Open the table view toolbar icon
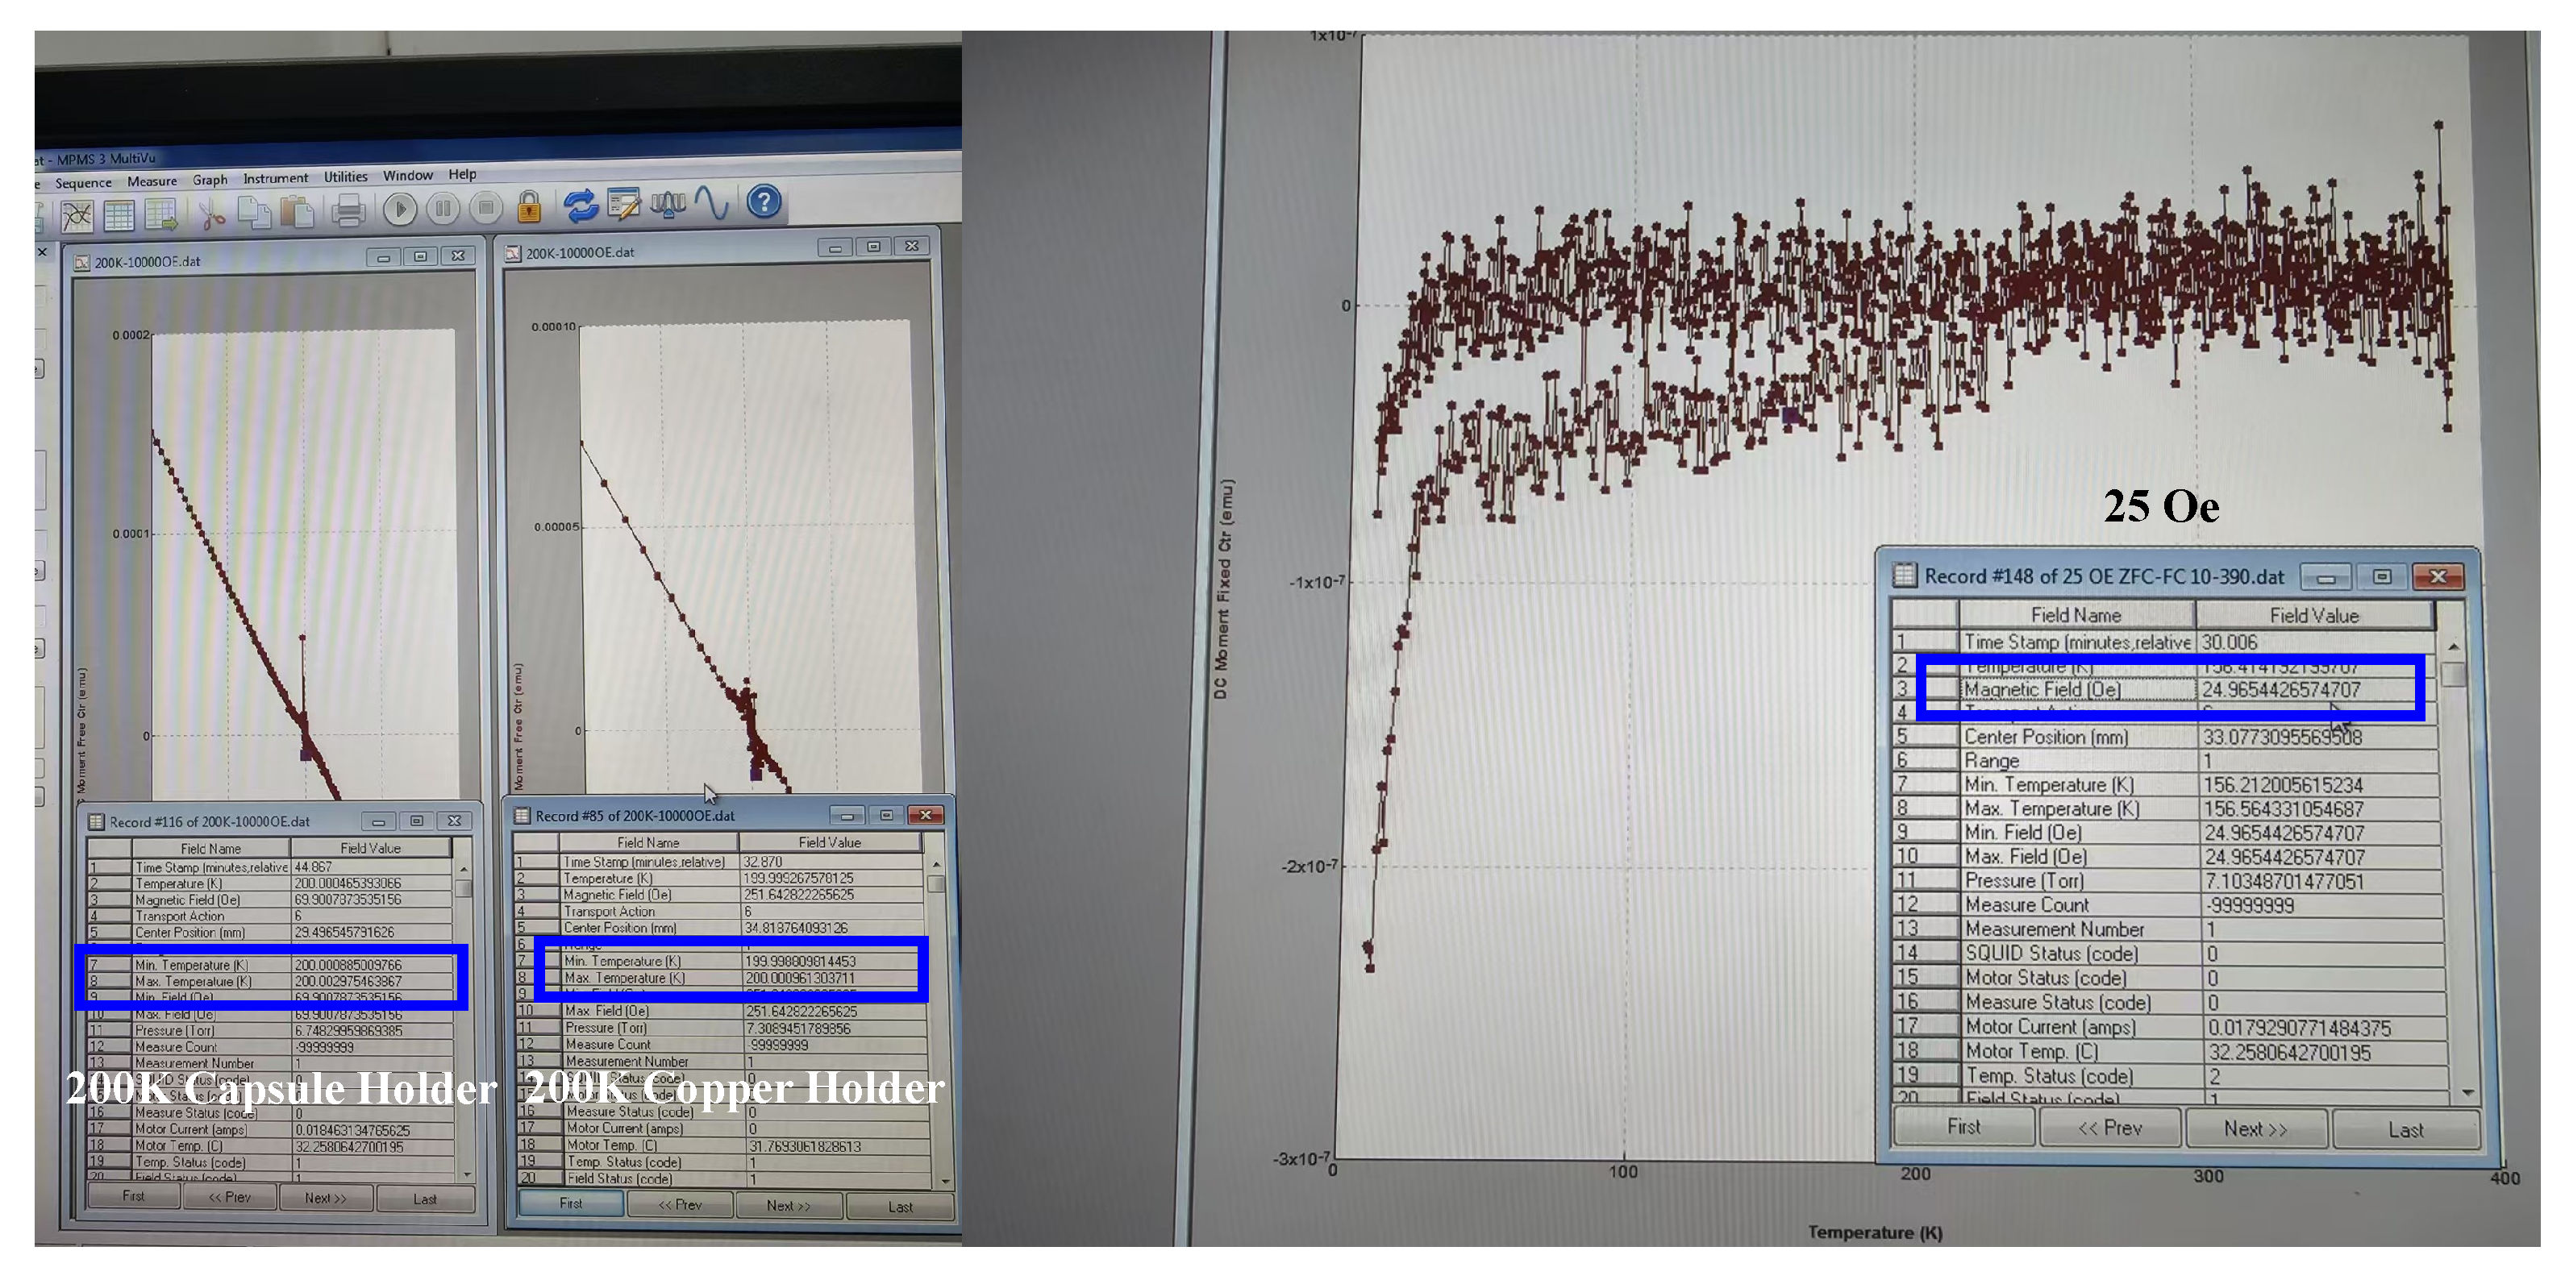 (x=119, y=215)
